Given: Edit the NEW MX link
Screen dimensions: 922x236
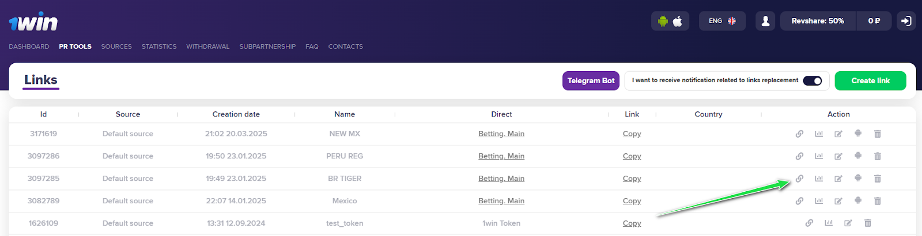Looking at the screenshot, I should point(838,134).
